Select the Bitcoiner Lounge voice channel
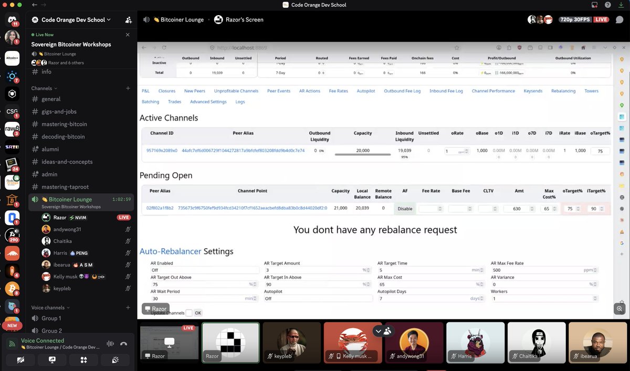Viewport: 630px width, 371px height. 81,202
